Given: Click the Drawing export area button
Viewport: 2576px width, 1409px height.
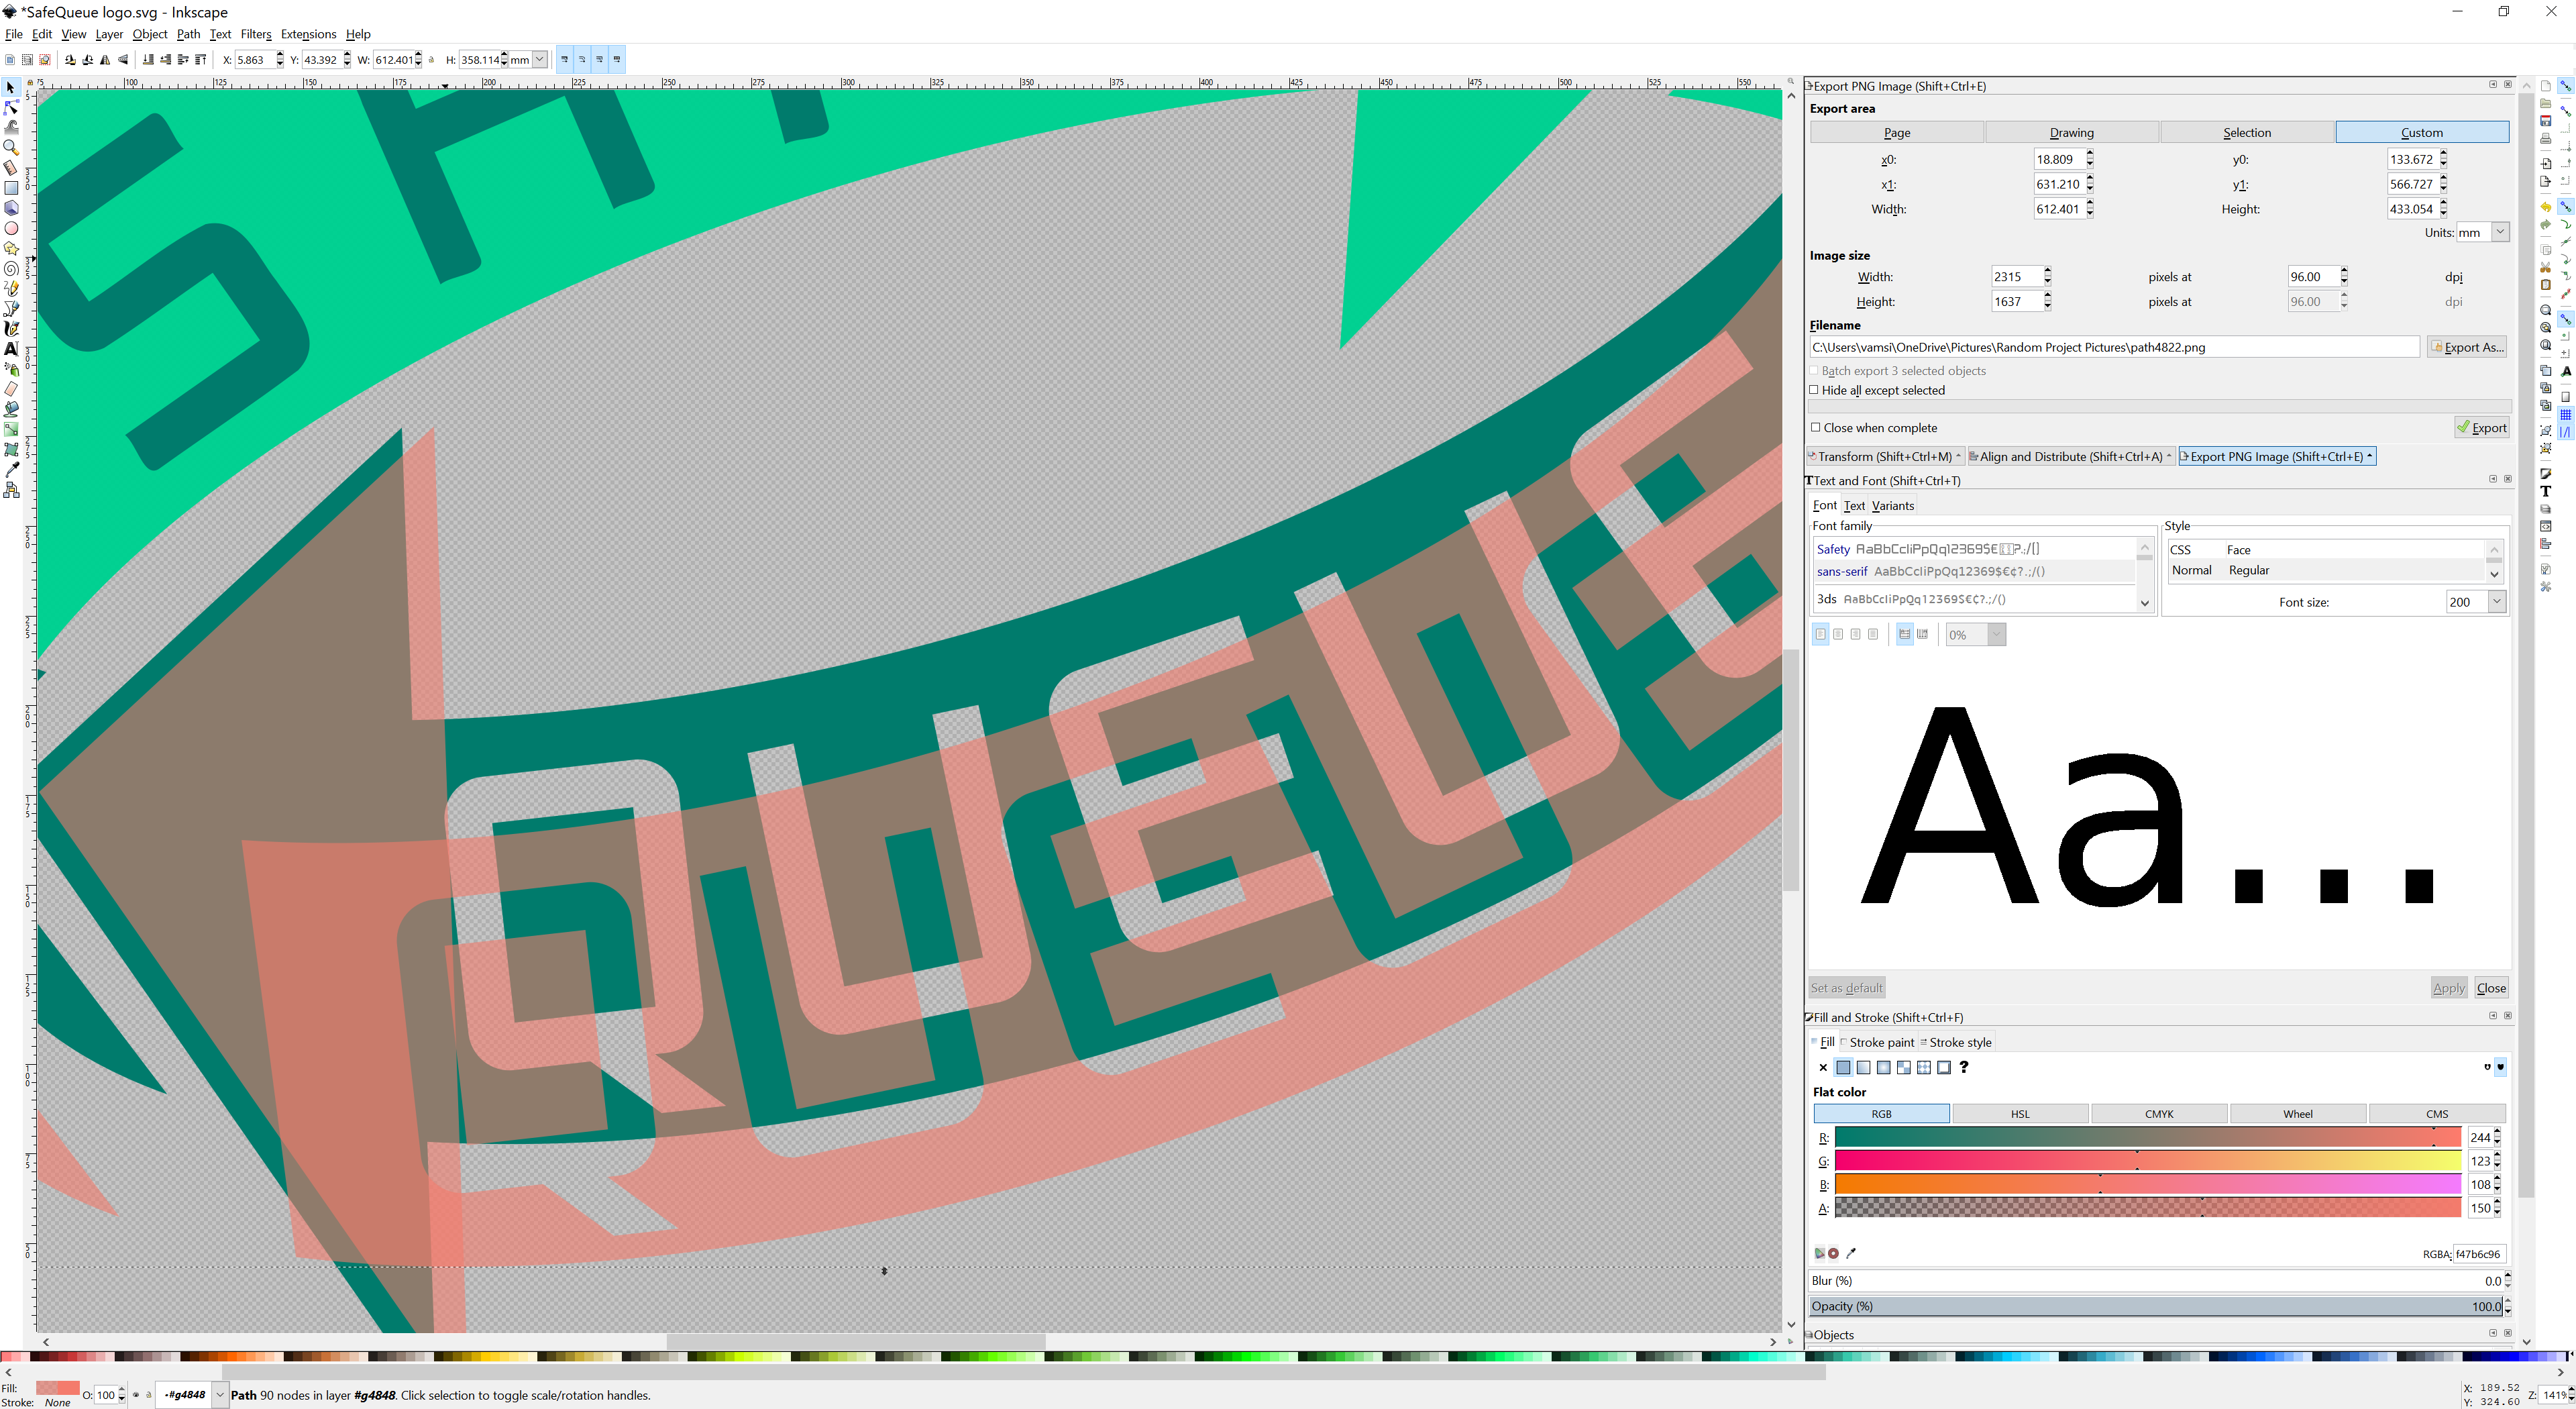Looking at the screenshot, I should tap(2071, 132).
